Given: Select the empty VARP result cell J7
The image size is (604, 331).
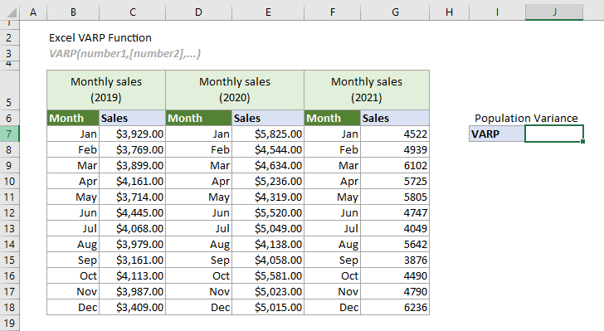Looking at the screenshot, I should point(554,134).
